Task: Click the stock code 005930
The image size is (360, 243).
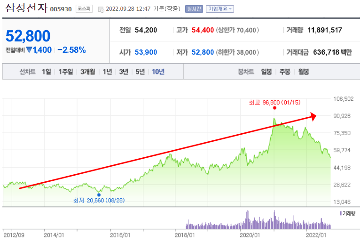Action: click(x=61, y=9)
